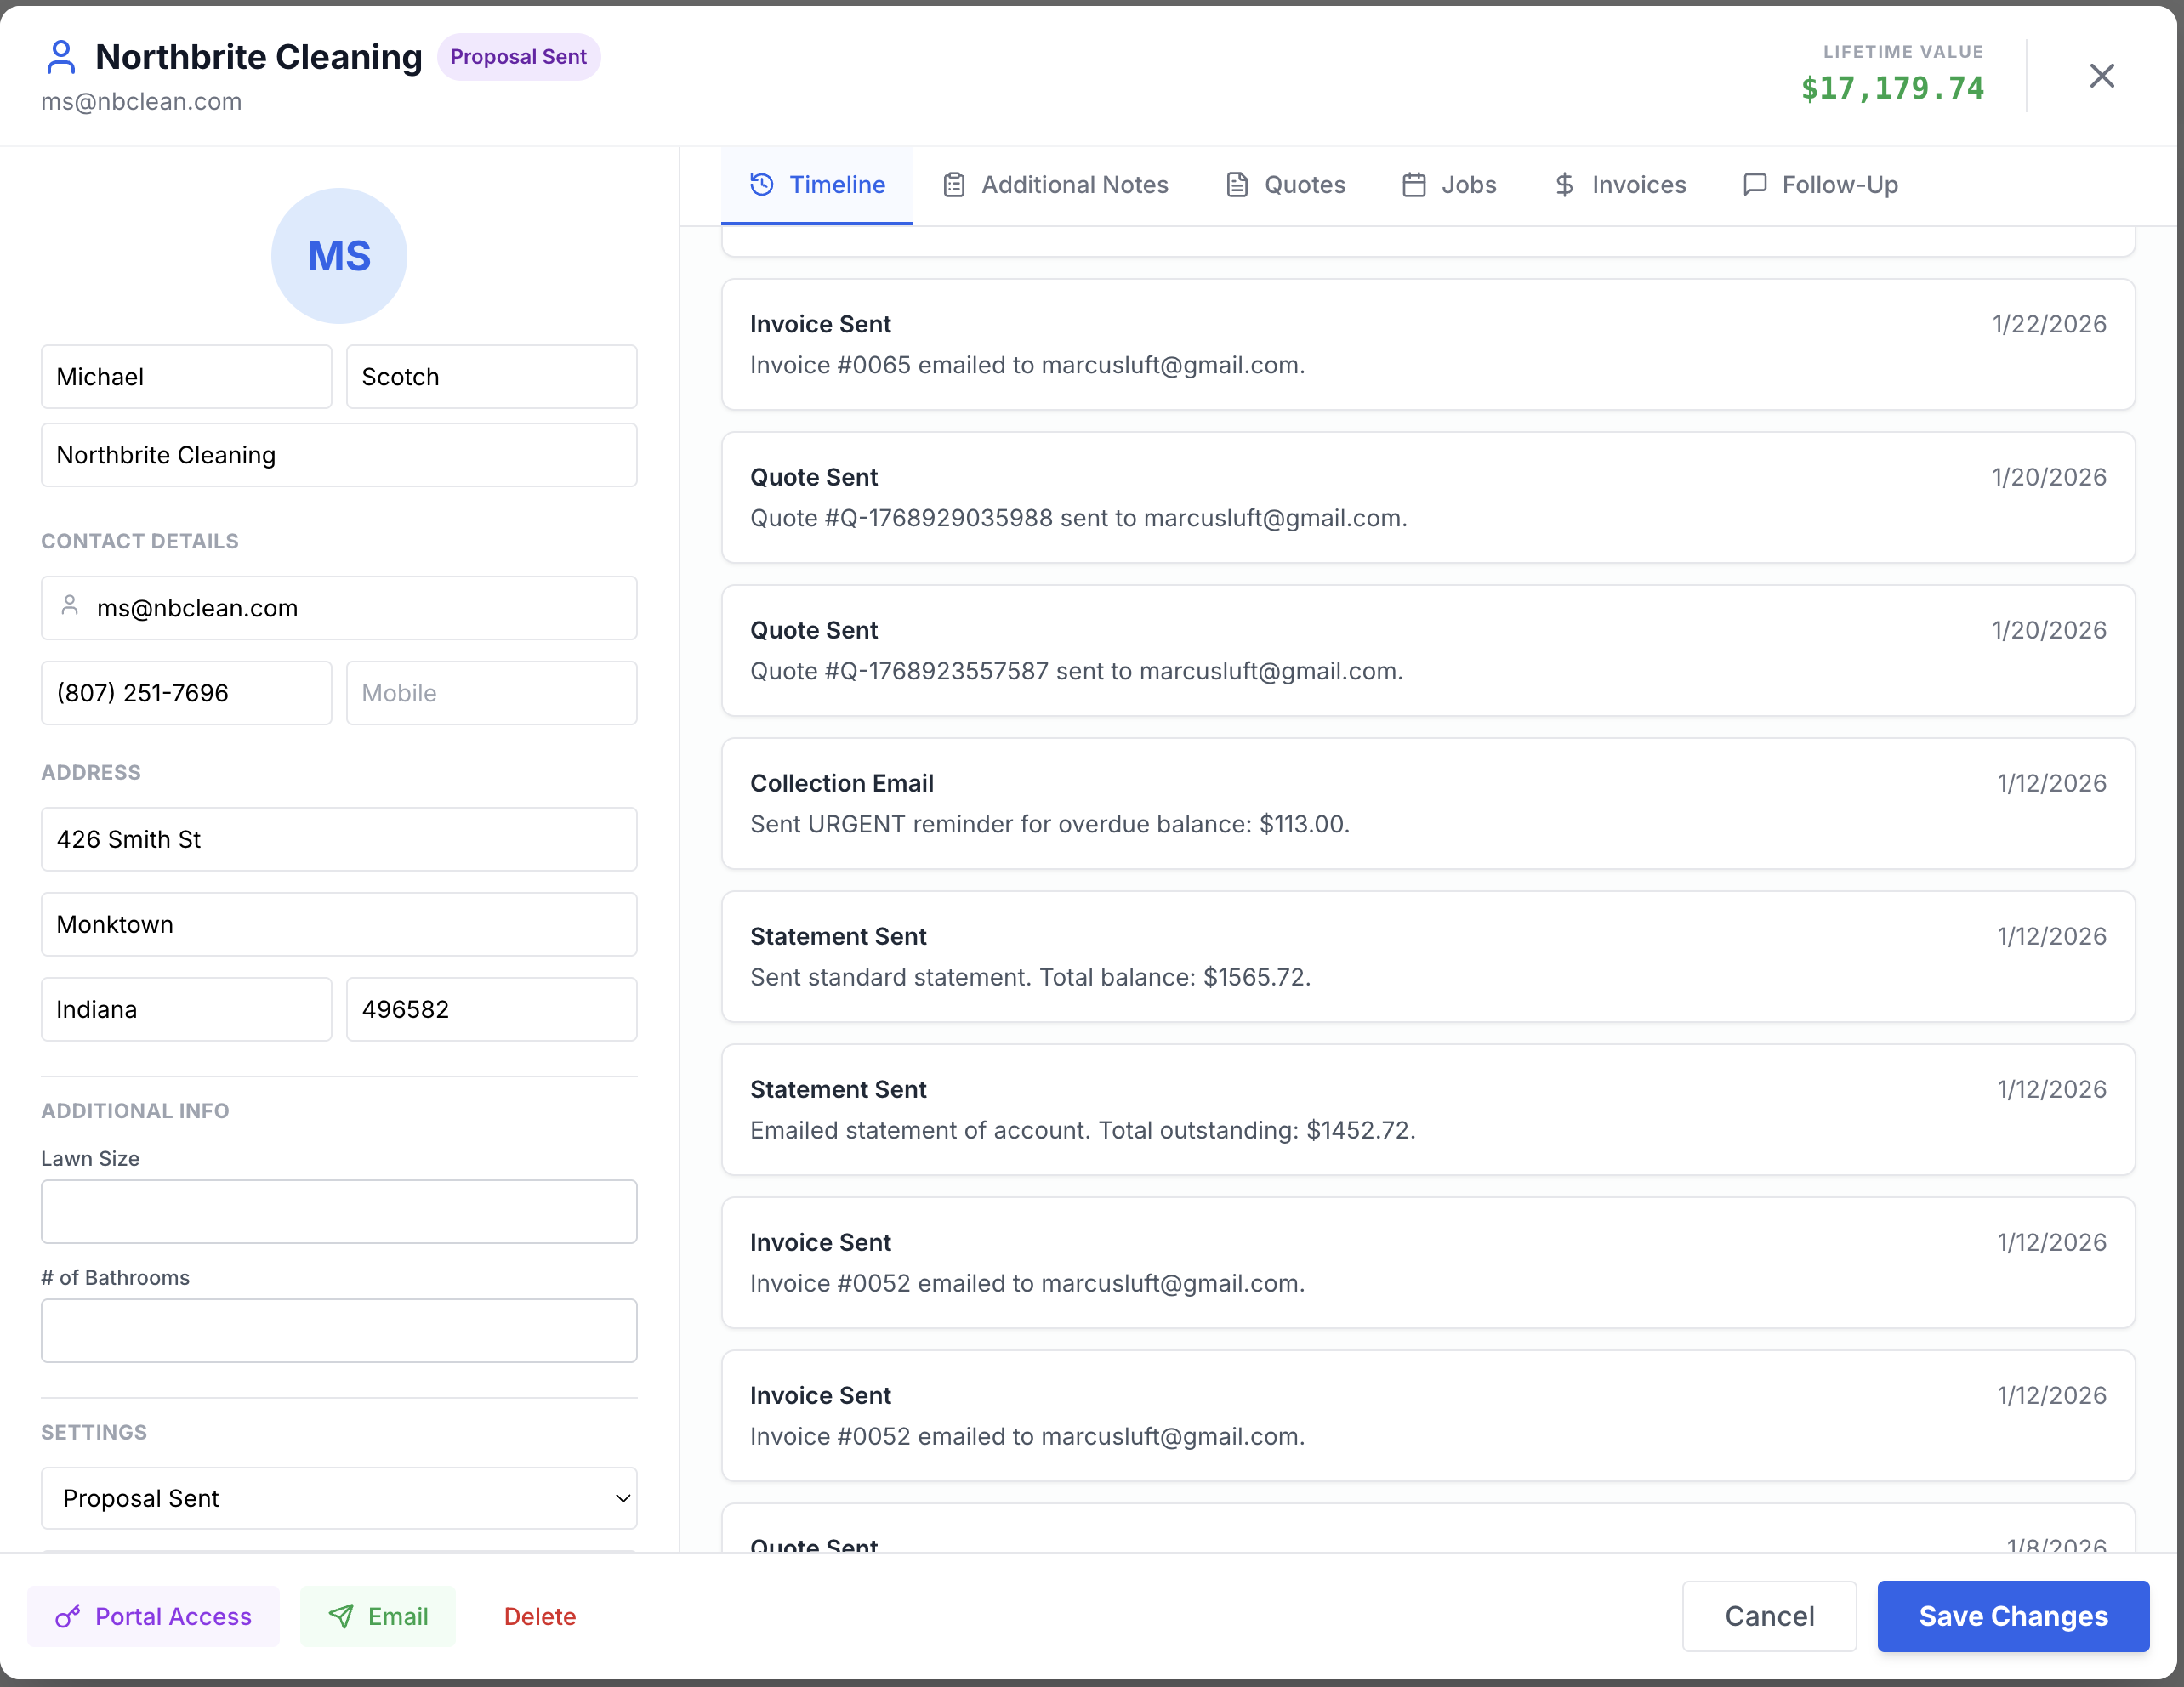Click the CONTACT DETAILS section heading
Image resolution: width=2184 pixels, height=1687 pixels.
(x=140, y=541)
